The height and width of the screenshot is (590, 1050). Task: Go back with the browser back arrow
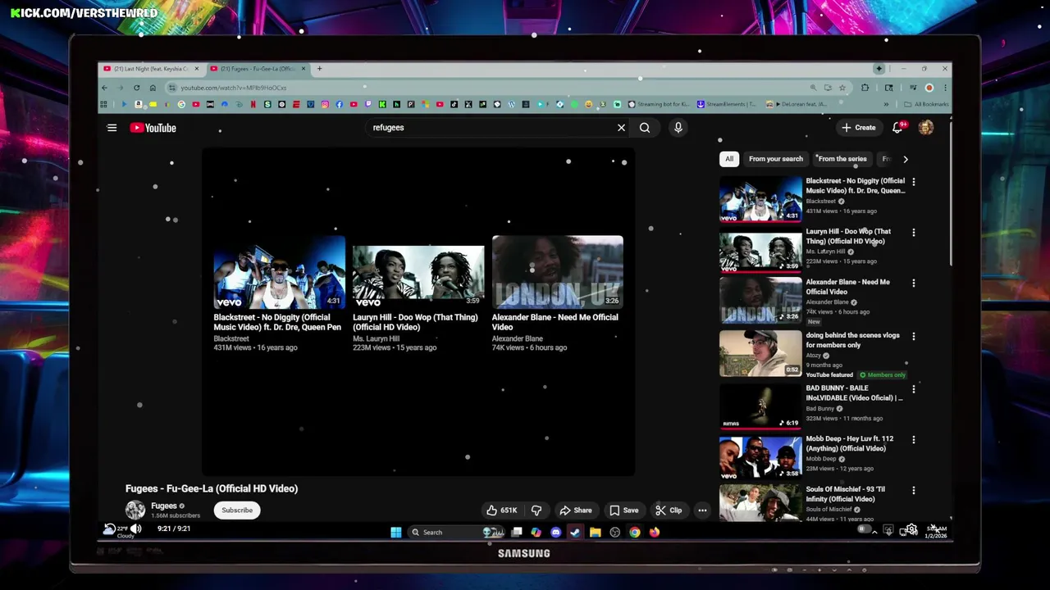coord(104,88)
